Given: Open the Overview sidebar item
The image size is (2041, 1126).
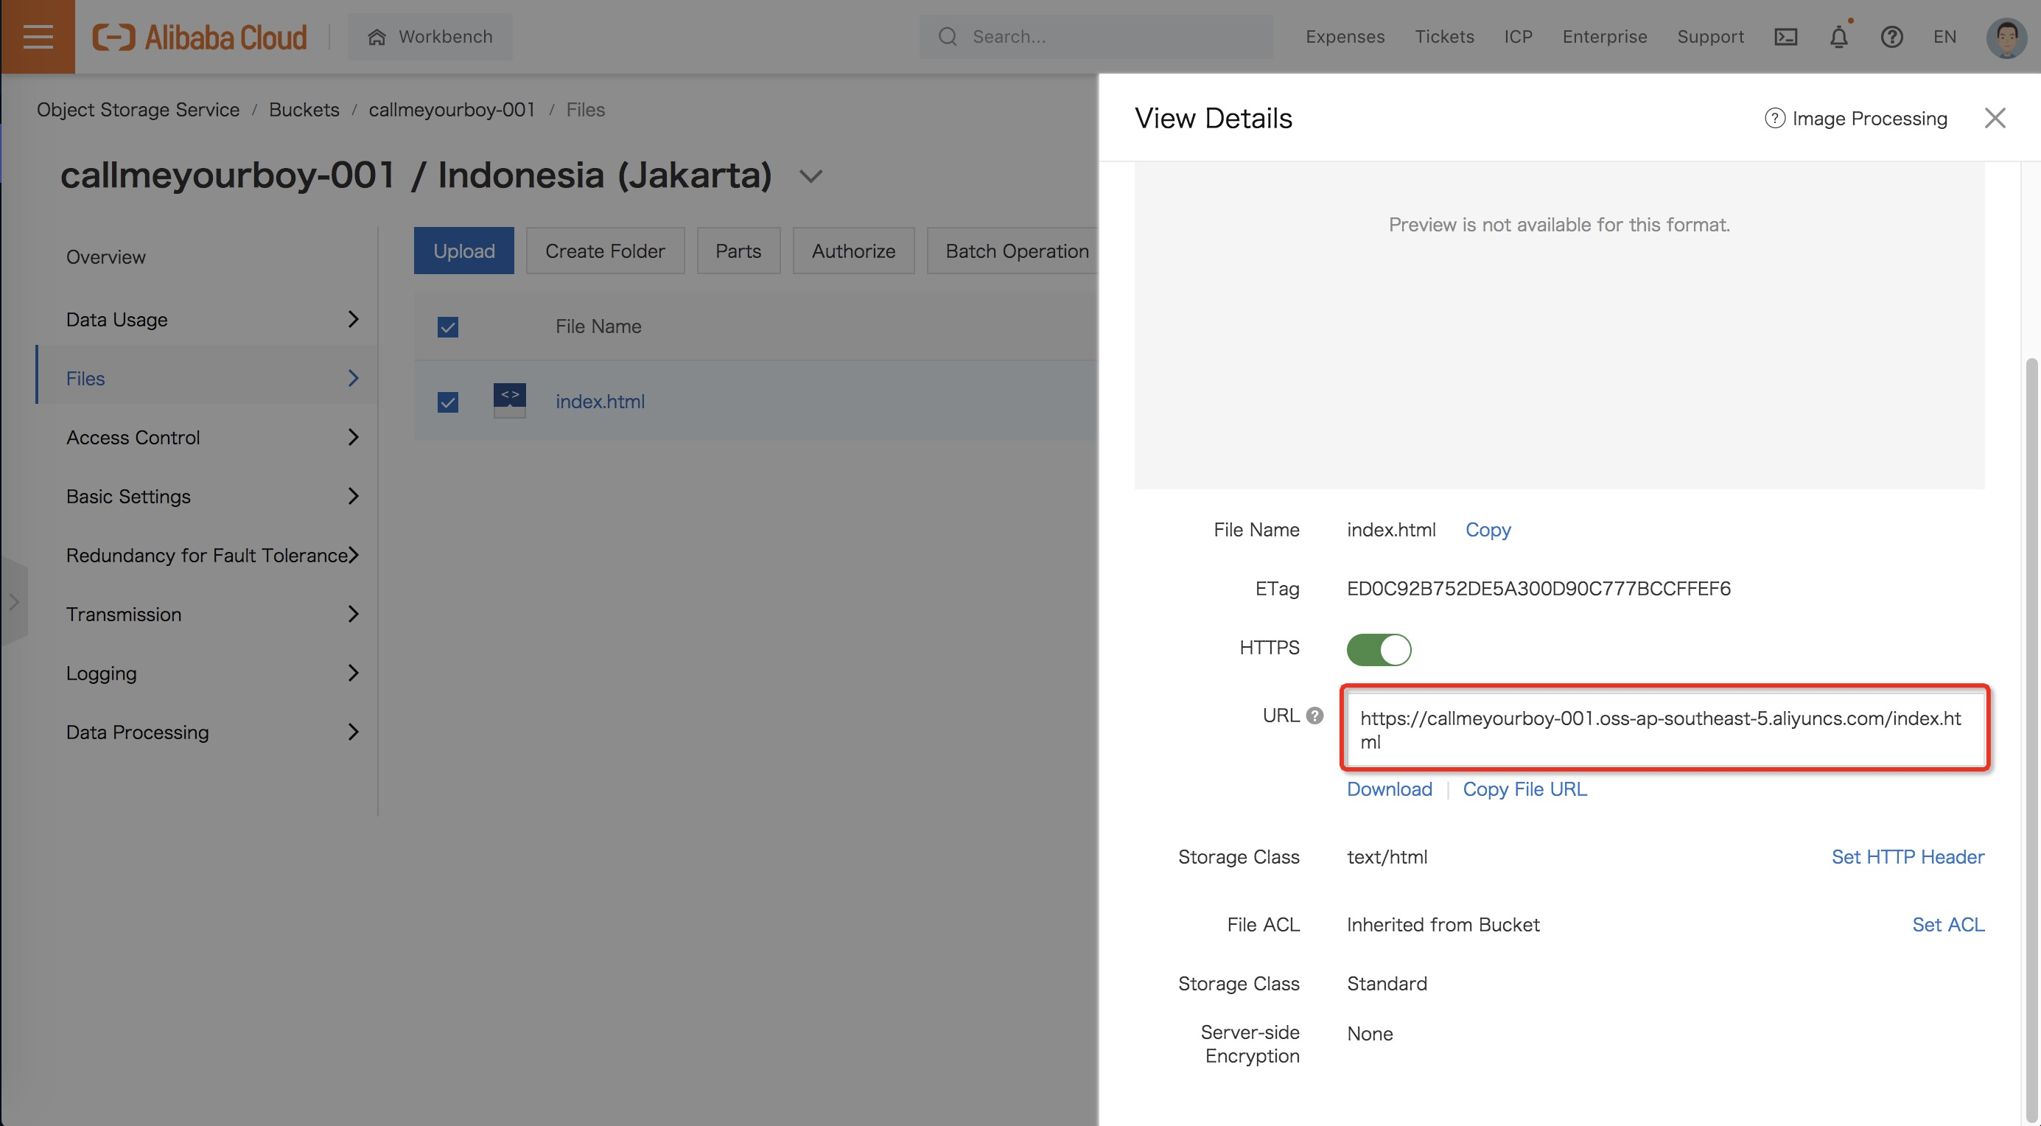Looking at the screenshot, I should pyautogui.click(x=106, y=257).
